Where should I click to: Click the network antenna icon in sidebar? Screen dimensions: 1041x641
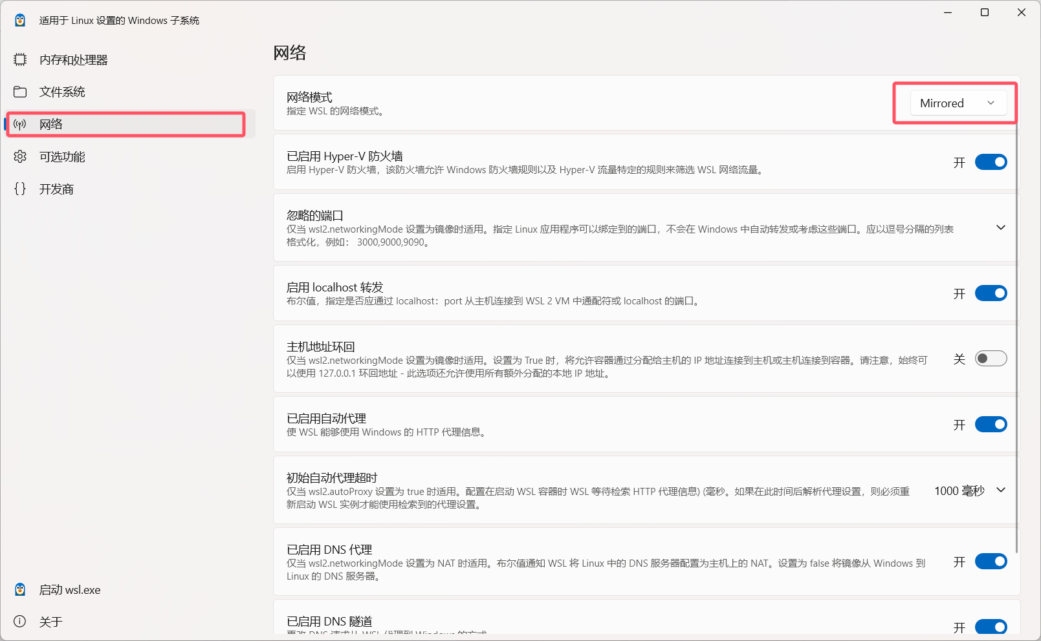(x=20, y=124)
